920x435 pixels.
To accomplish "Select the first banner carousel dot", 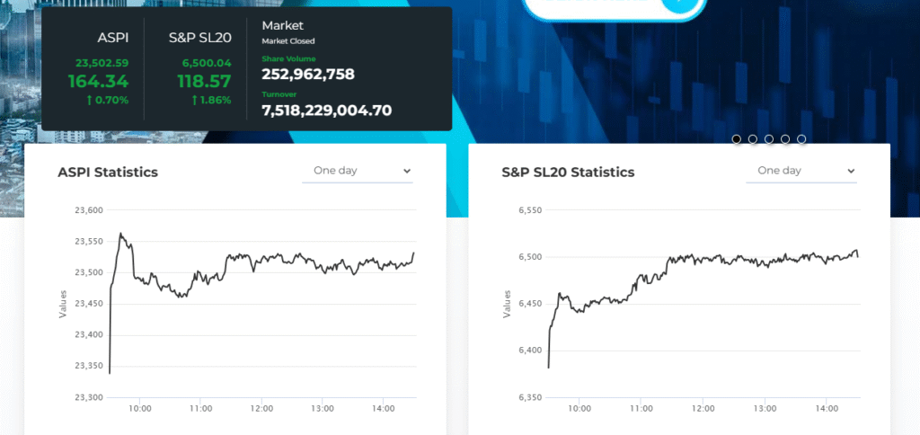I will [737, 139].
